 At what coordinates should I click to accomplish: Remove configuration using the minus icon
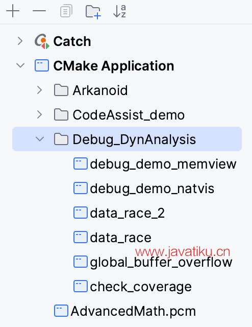[x=39, y=11]
